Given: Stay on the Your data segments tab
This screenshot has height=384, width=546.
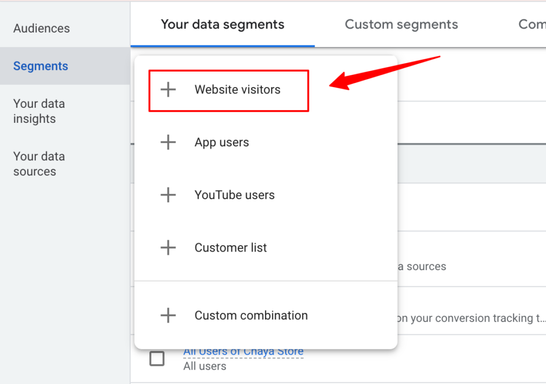Looking at the screenshot, I should 222,24.
